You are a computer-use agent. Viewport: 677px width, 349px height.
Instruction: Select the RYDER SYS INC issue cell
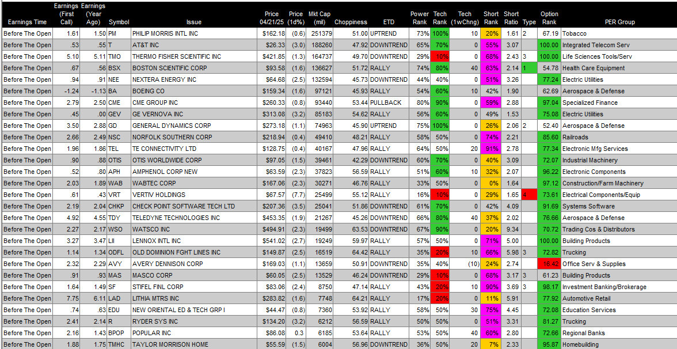tap(194, 321)
